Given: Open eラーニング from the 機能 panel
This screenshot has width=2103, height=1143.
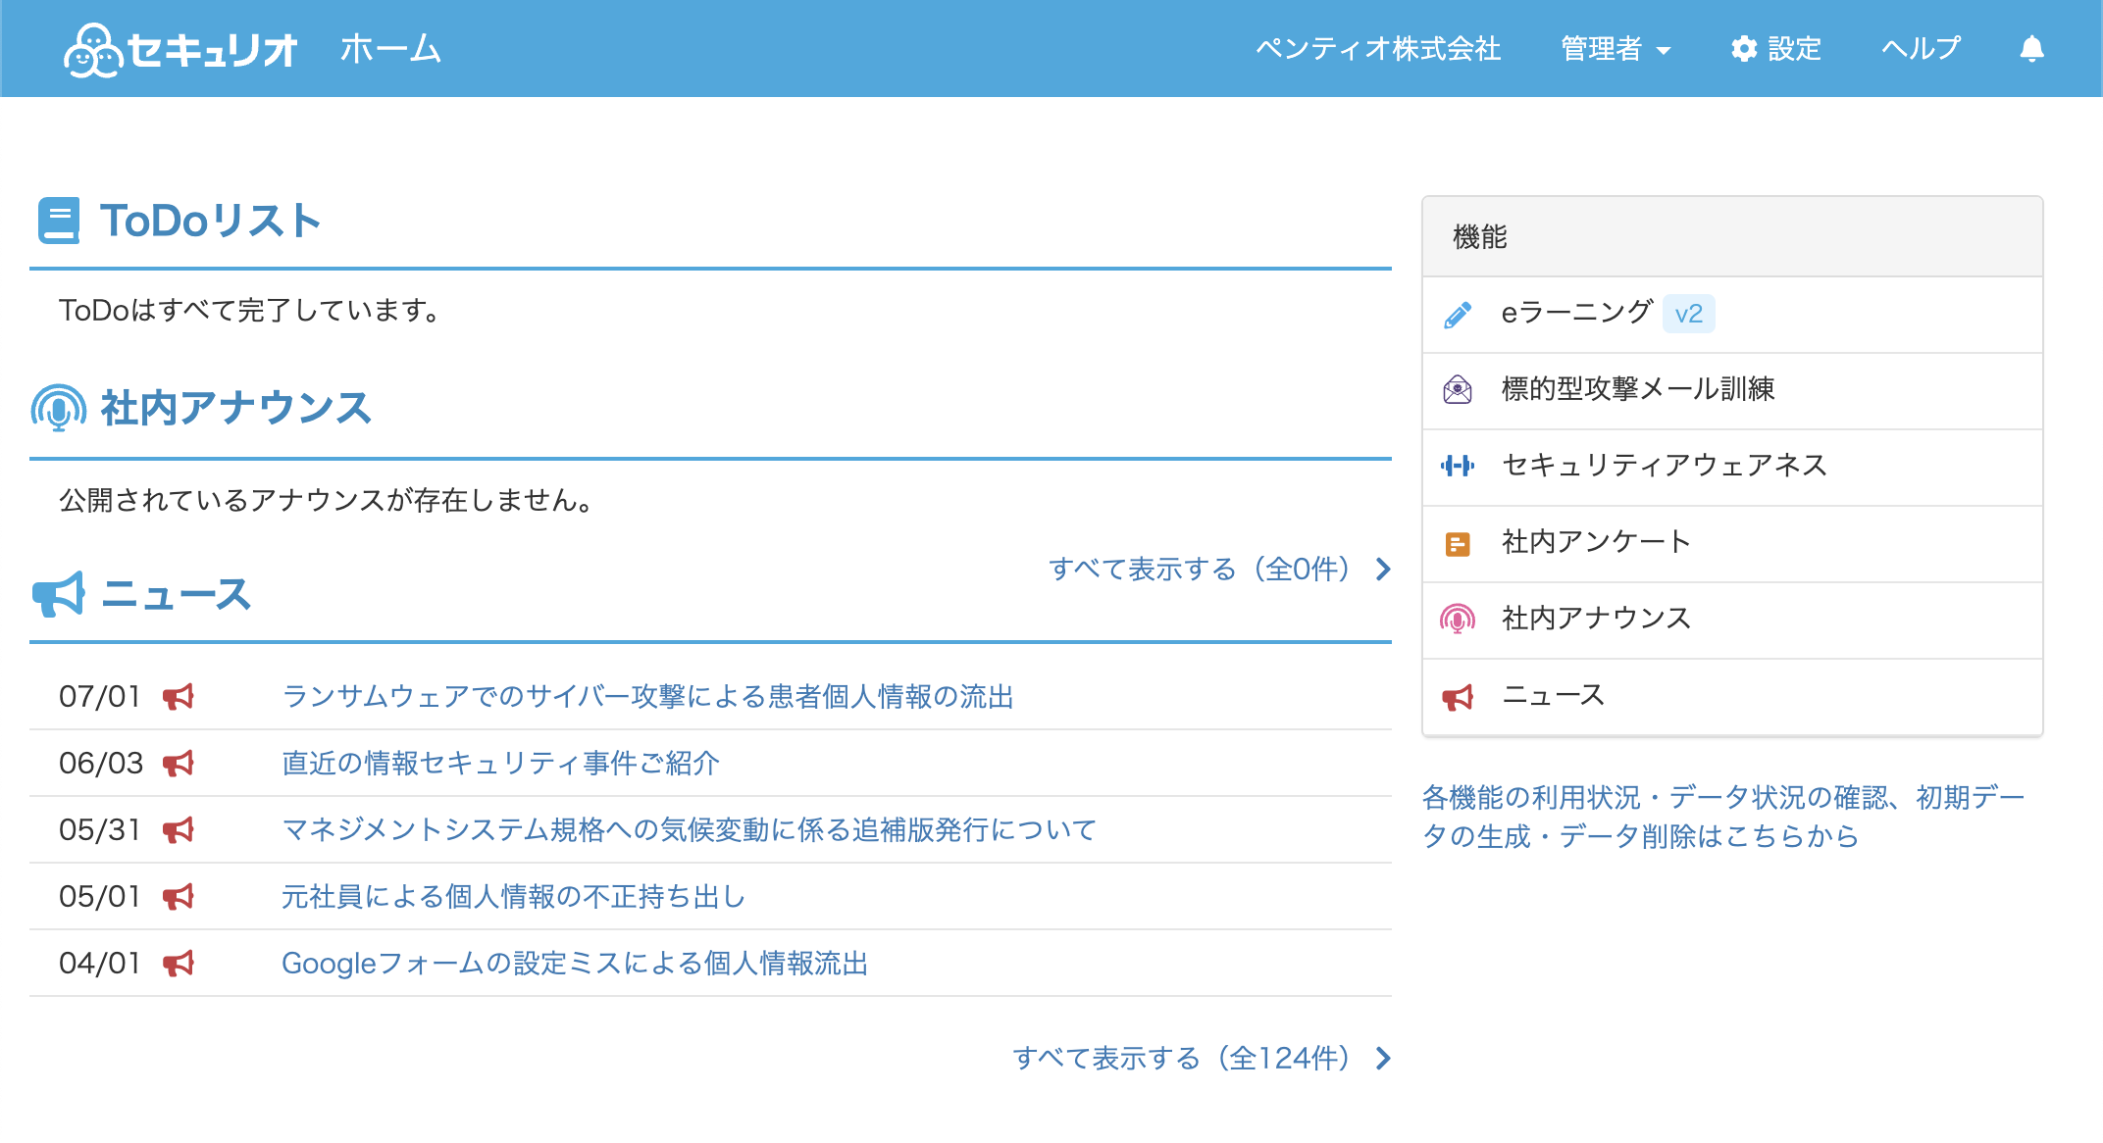Looking at the screenshot, I should [x=1732, y=315].
